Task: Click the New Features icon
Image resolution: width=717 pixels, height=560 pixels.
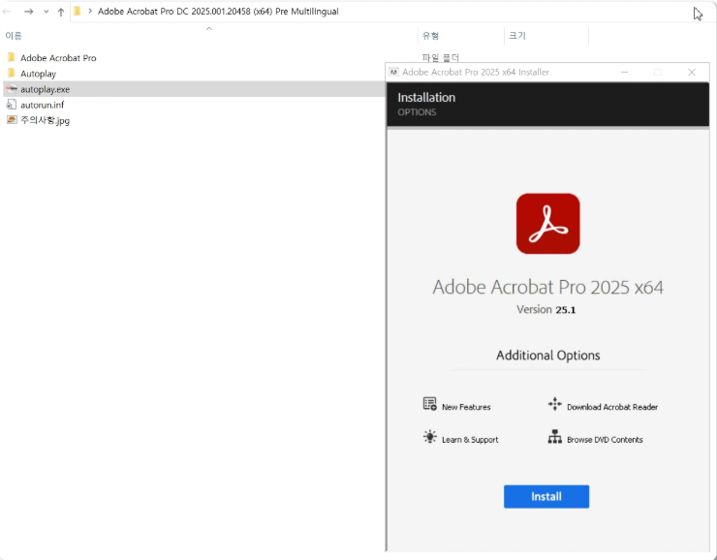Action: (430, 404)
